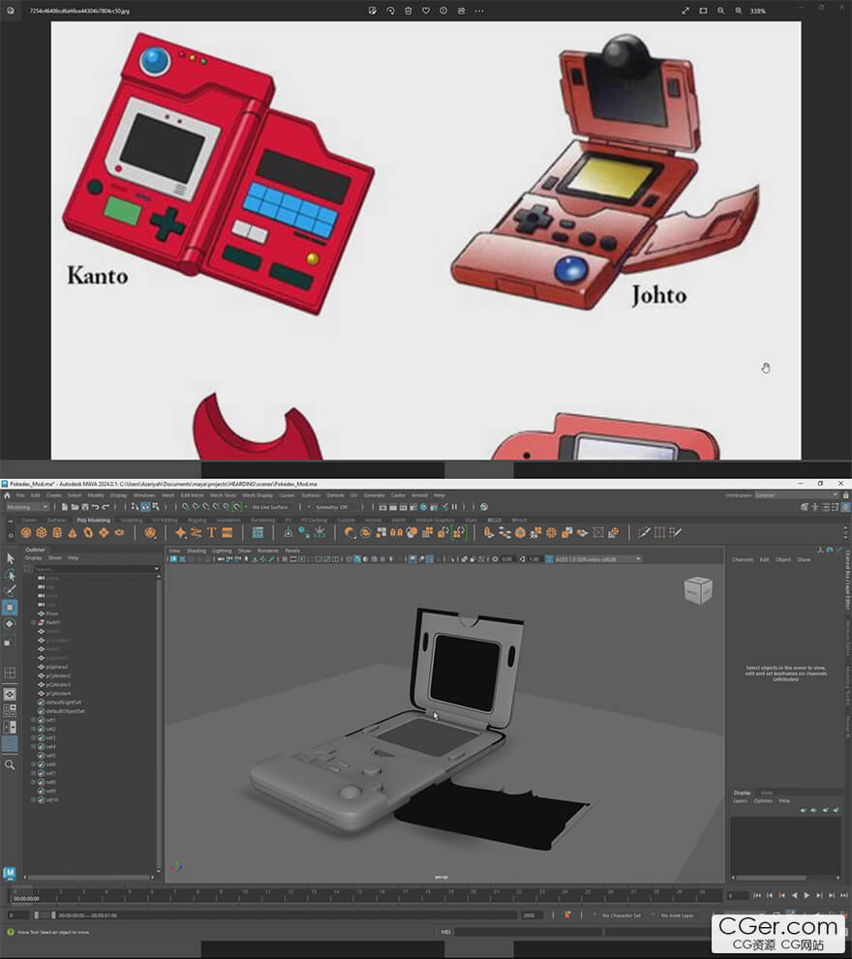Activate the Lasso Select tool
The image size is (852, 959).
(10, 575)
